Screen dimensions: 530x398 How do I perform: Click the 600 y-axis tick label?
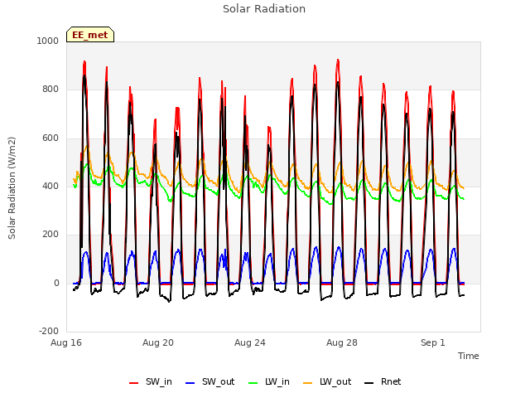51,138
